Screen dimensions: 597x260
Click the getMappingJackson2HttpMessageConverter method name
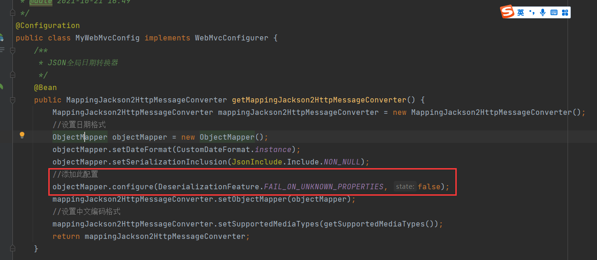pyautogui.click(x=319, y=100)
